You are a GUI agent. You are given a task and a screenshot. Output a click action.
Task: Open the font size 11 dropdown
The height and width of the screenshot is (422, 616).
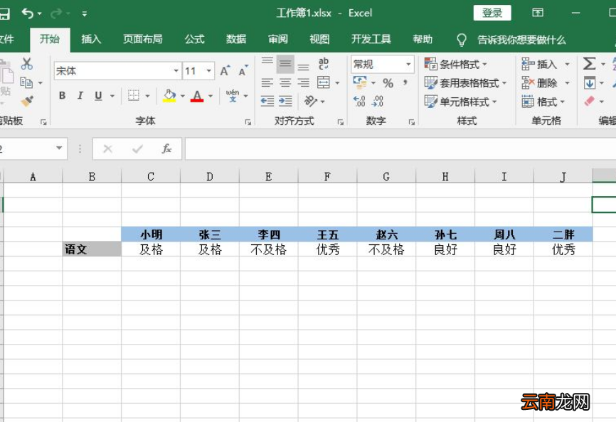(209, 71)
